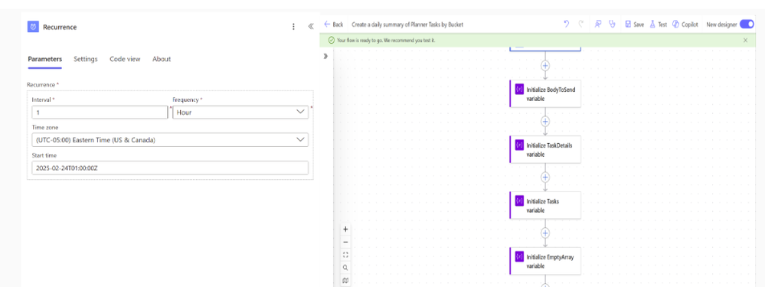This screenshot has height=287, width=765.
Task: Zoom in on the flow canvas
Action: (x=346, y=229)
